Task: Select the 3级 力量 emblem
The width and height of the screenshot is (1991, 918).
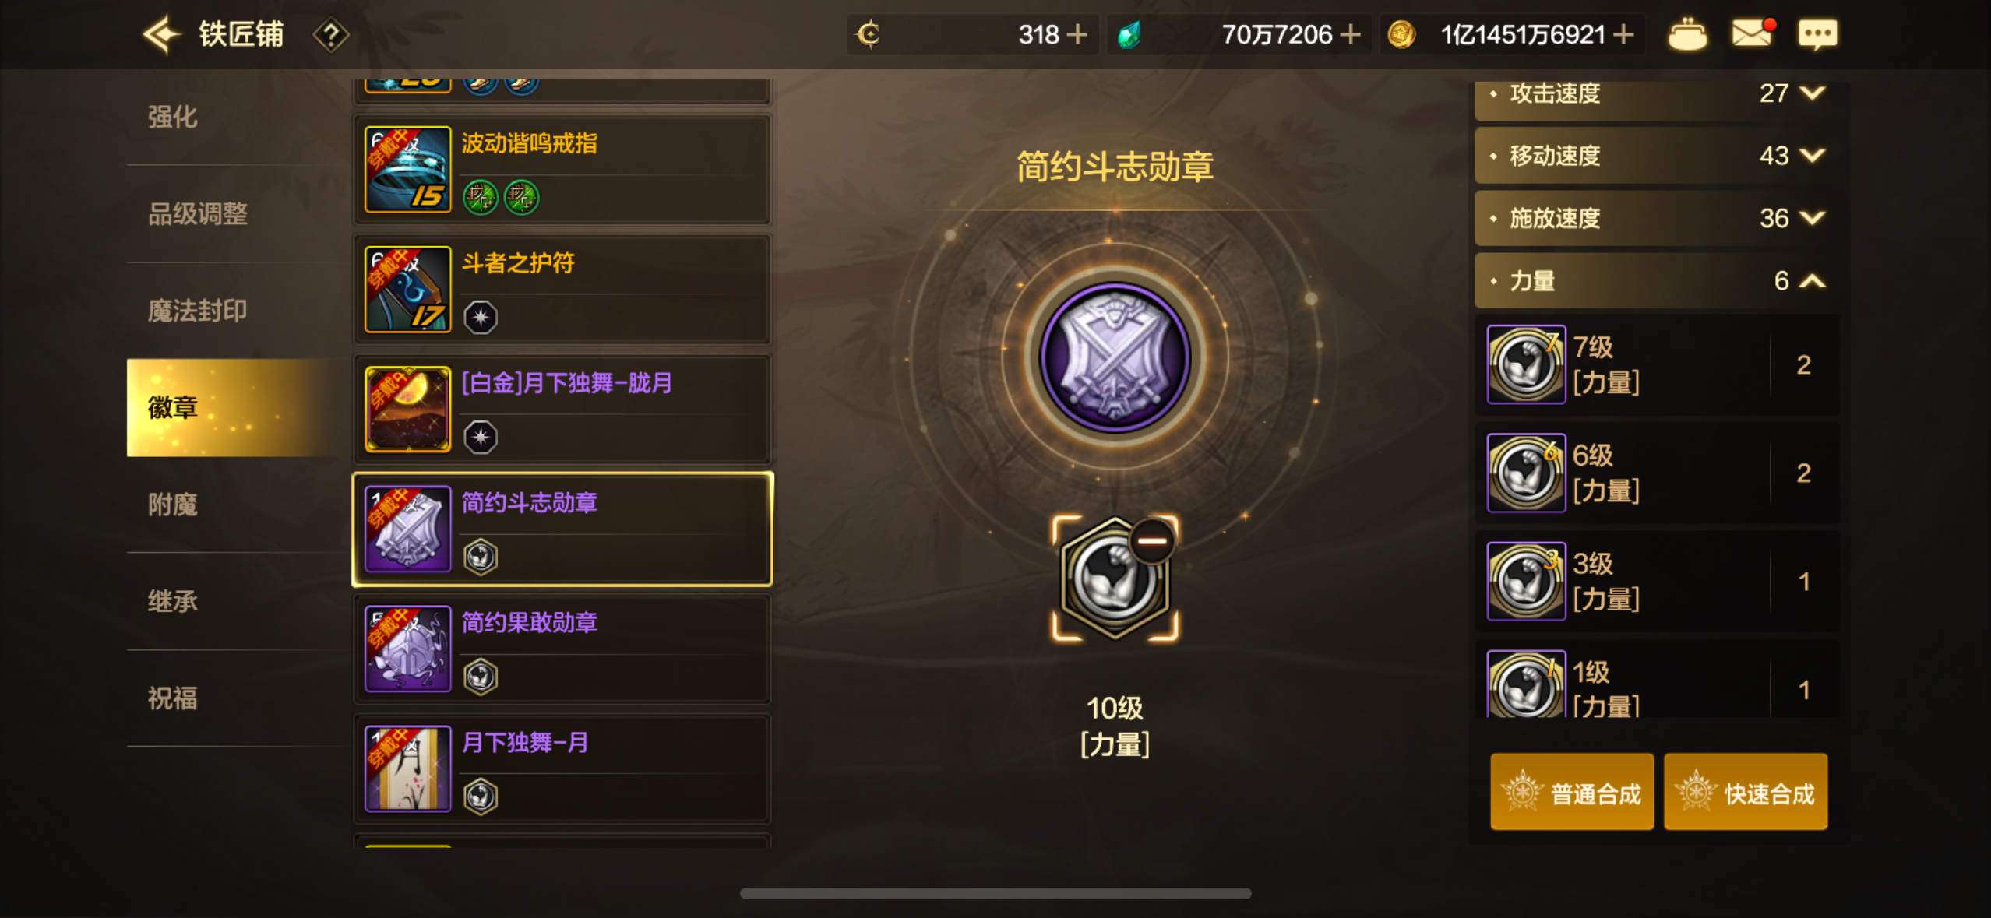Action: [x=1657, y=581]
